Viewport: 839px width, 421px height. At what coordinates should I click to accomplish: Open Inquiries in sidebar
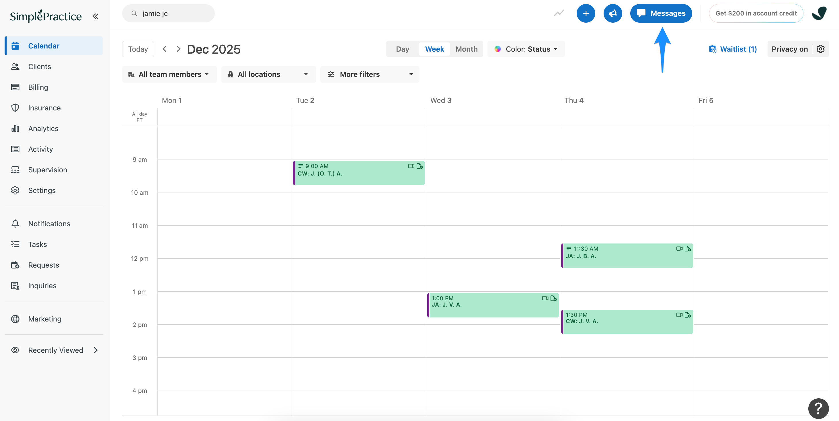coord(54,285)
